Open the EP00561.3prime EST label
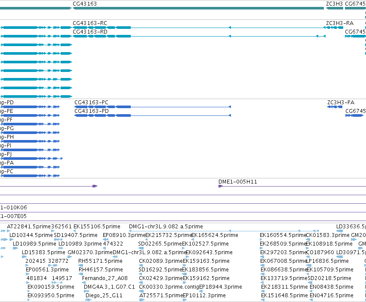Viewport: 366px width, 302px height. (47, 270)
